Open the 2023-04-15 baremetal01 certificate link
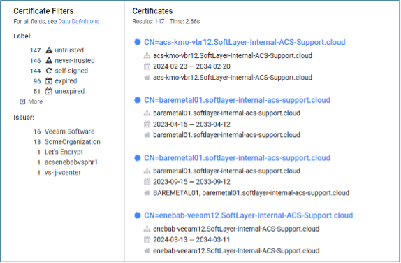The image size is (401, 263). pos(237,100)
